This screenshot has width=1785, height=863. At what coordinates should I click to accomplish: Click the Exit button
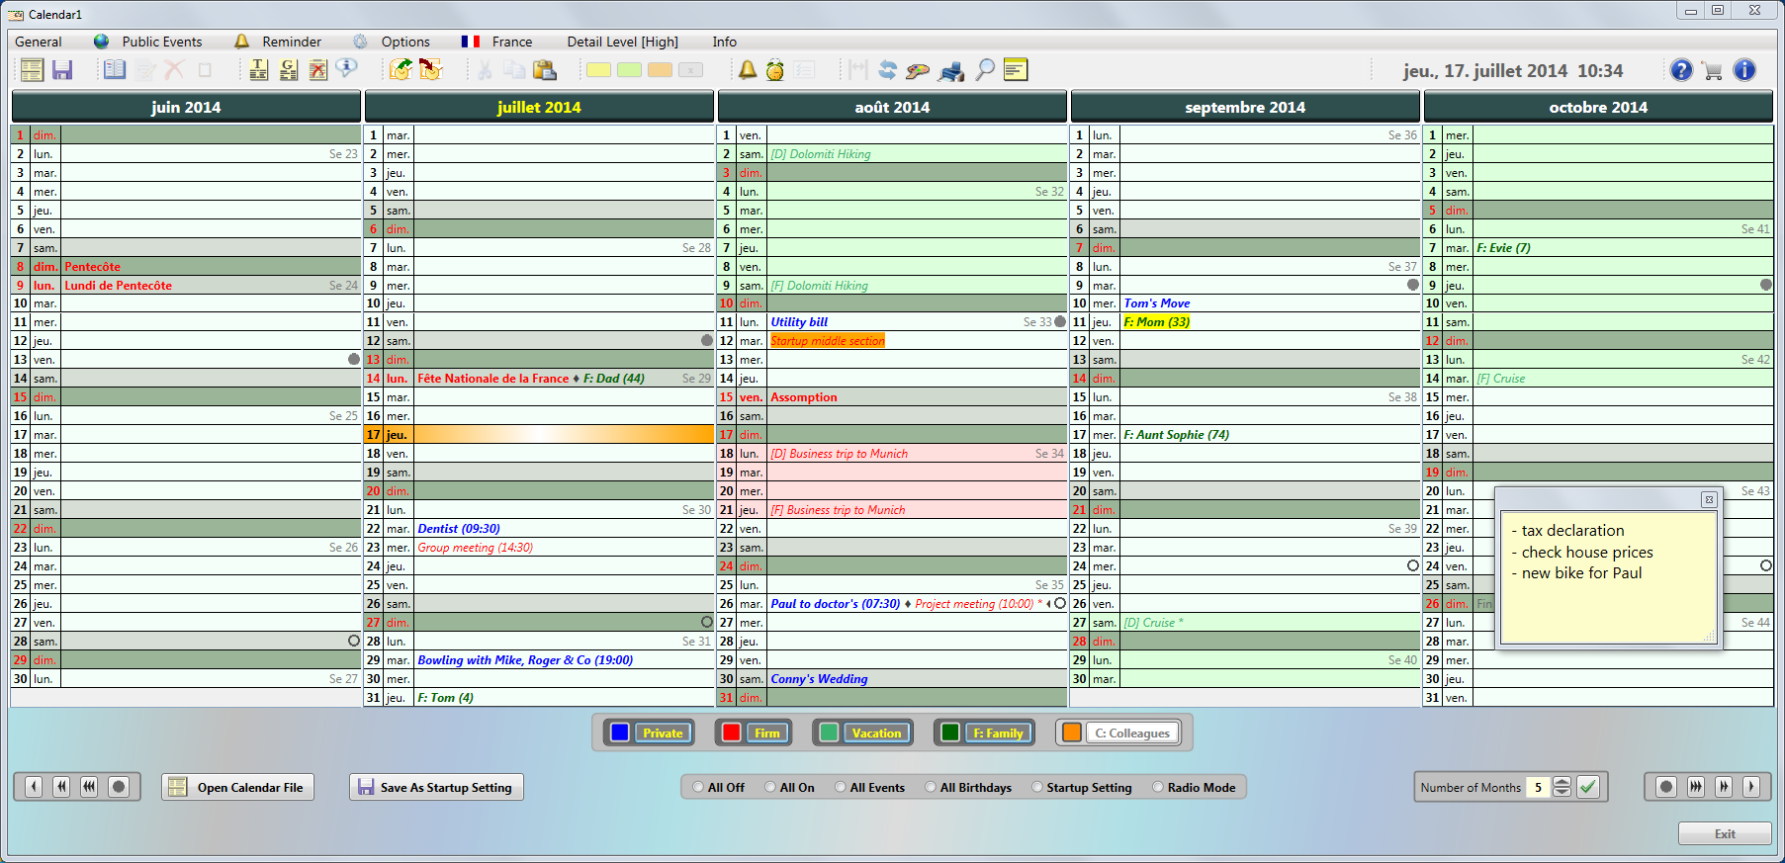point(1725,833)
